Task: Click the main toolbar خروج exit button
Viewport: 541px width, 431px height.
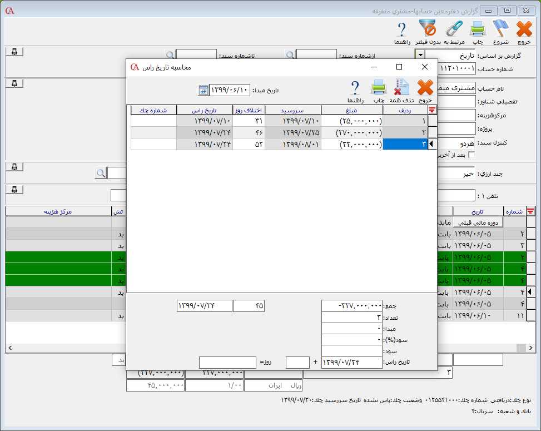Action: (524, 31)
